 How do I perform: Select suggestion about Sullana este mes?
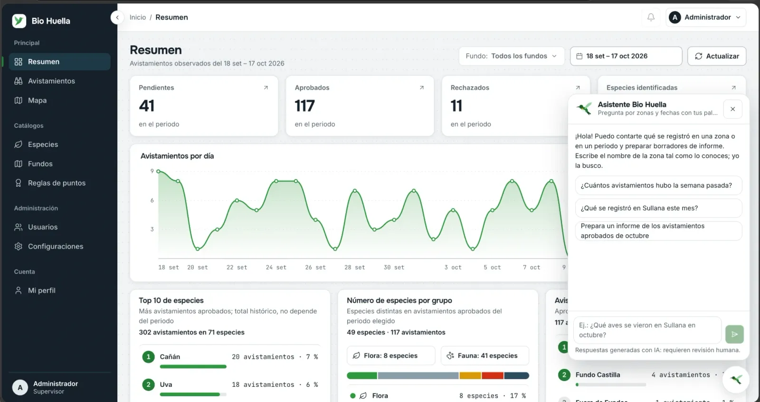[658, 208]
